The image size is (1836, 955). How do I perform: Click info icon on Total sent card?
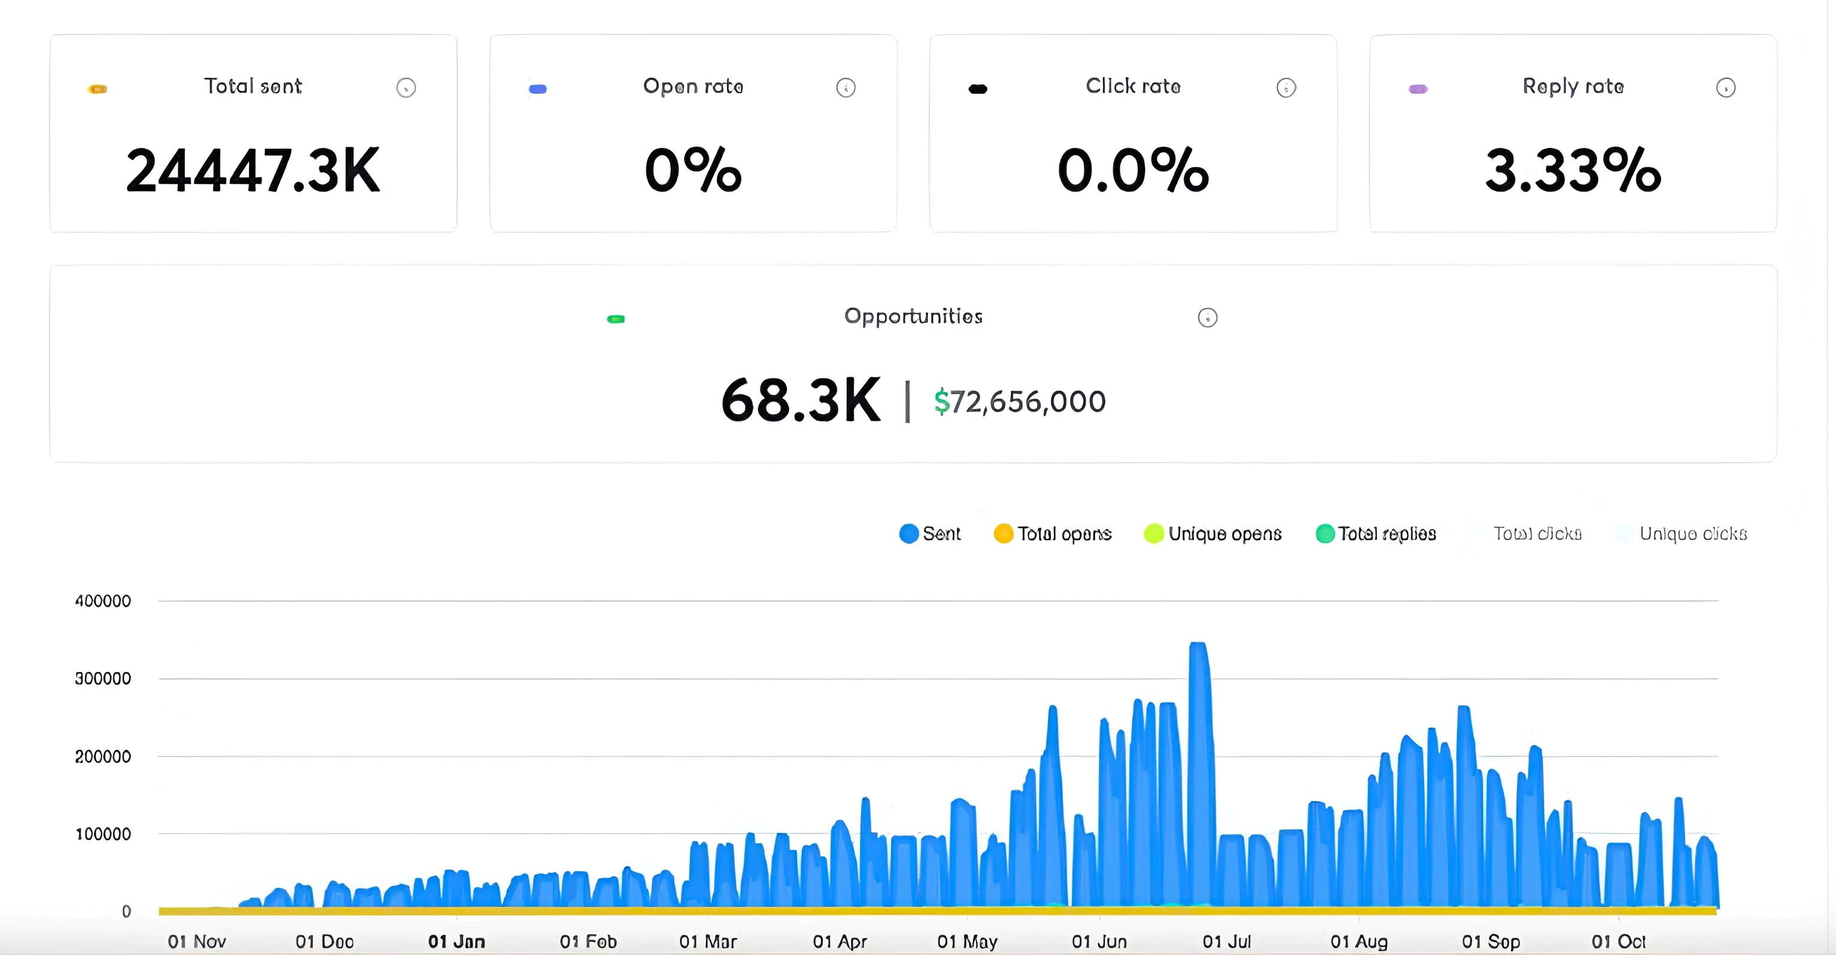pyautogui.click(x=406, y=87)
